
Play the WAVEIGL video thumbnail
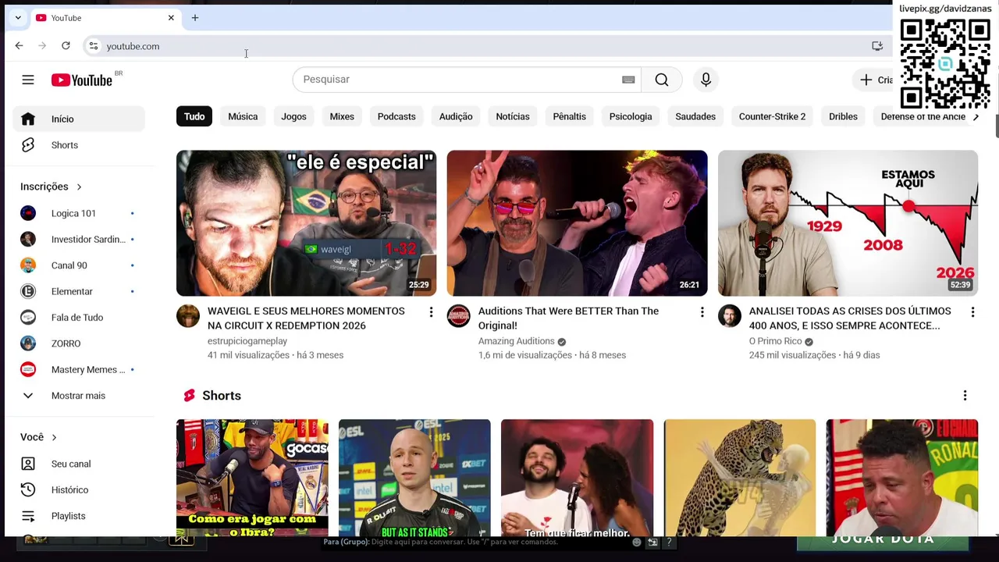coord(306,223)
